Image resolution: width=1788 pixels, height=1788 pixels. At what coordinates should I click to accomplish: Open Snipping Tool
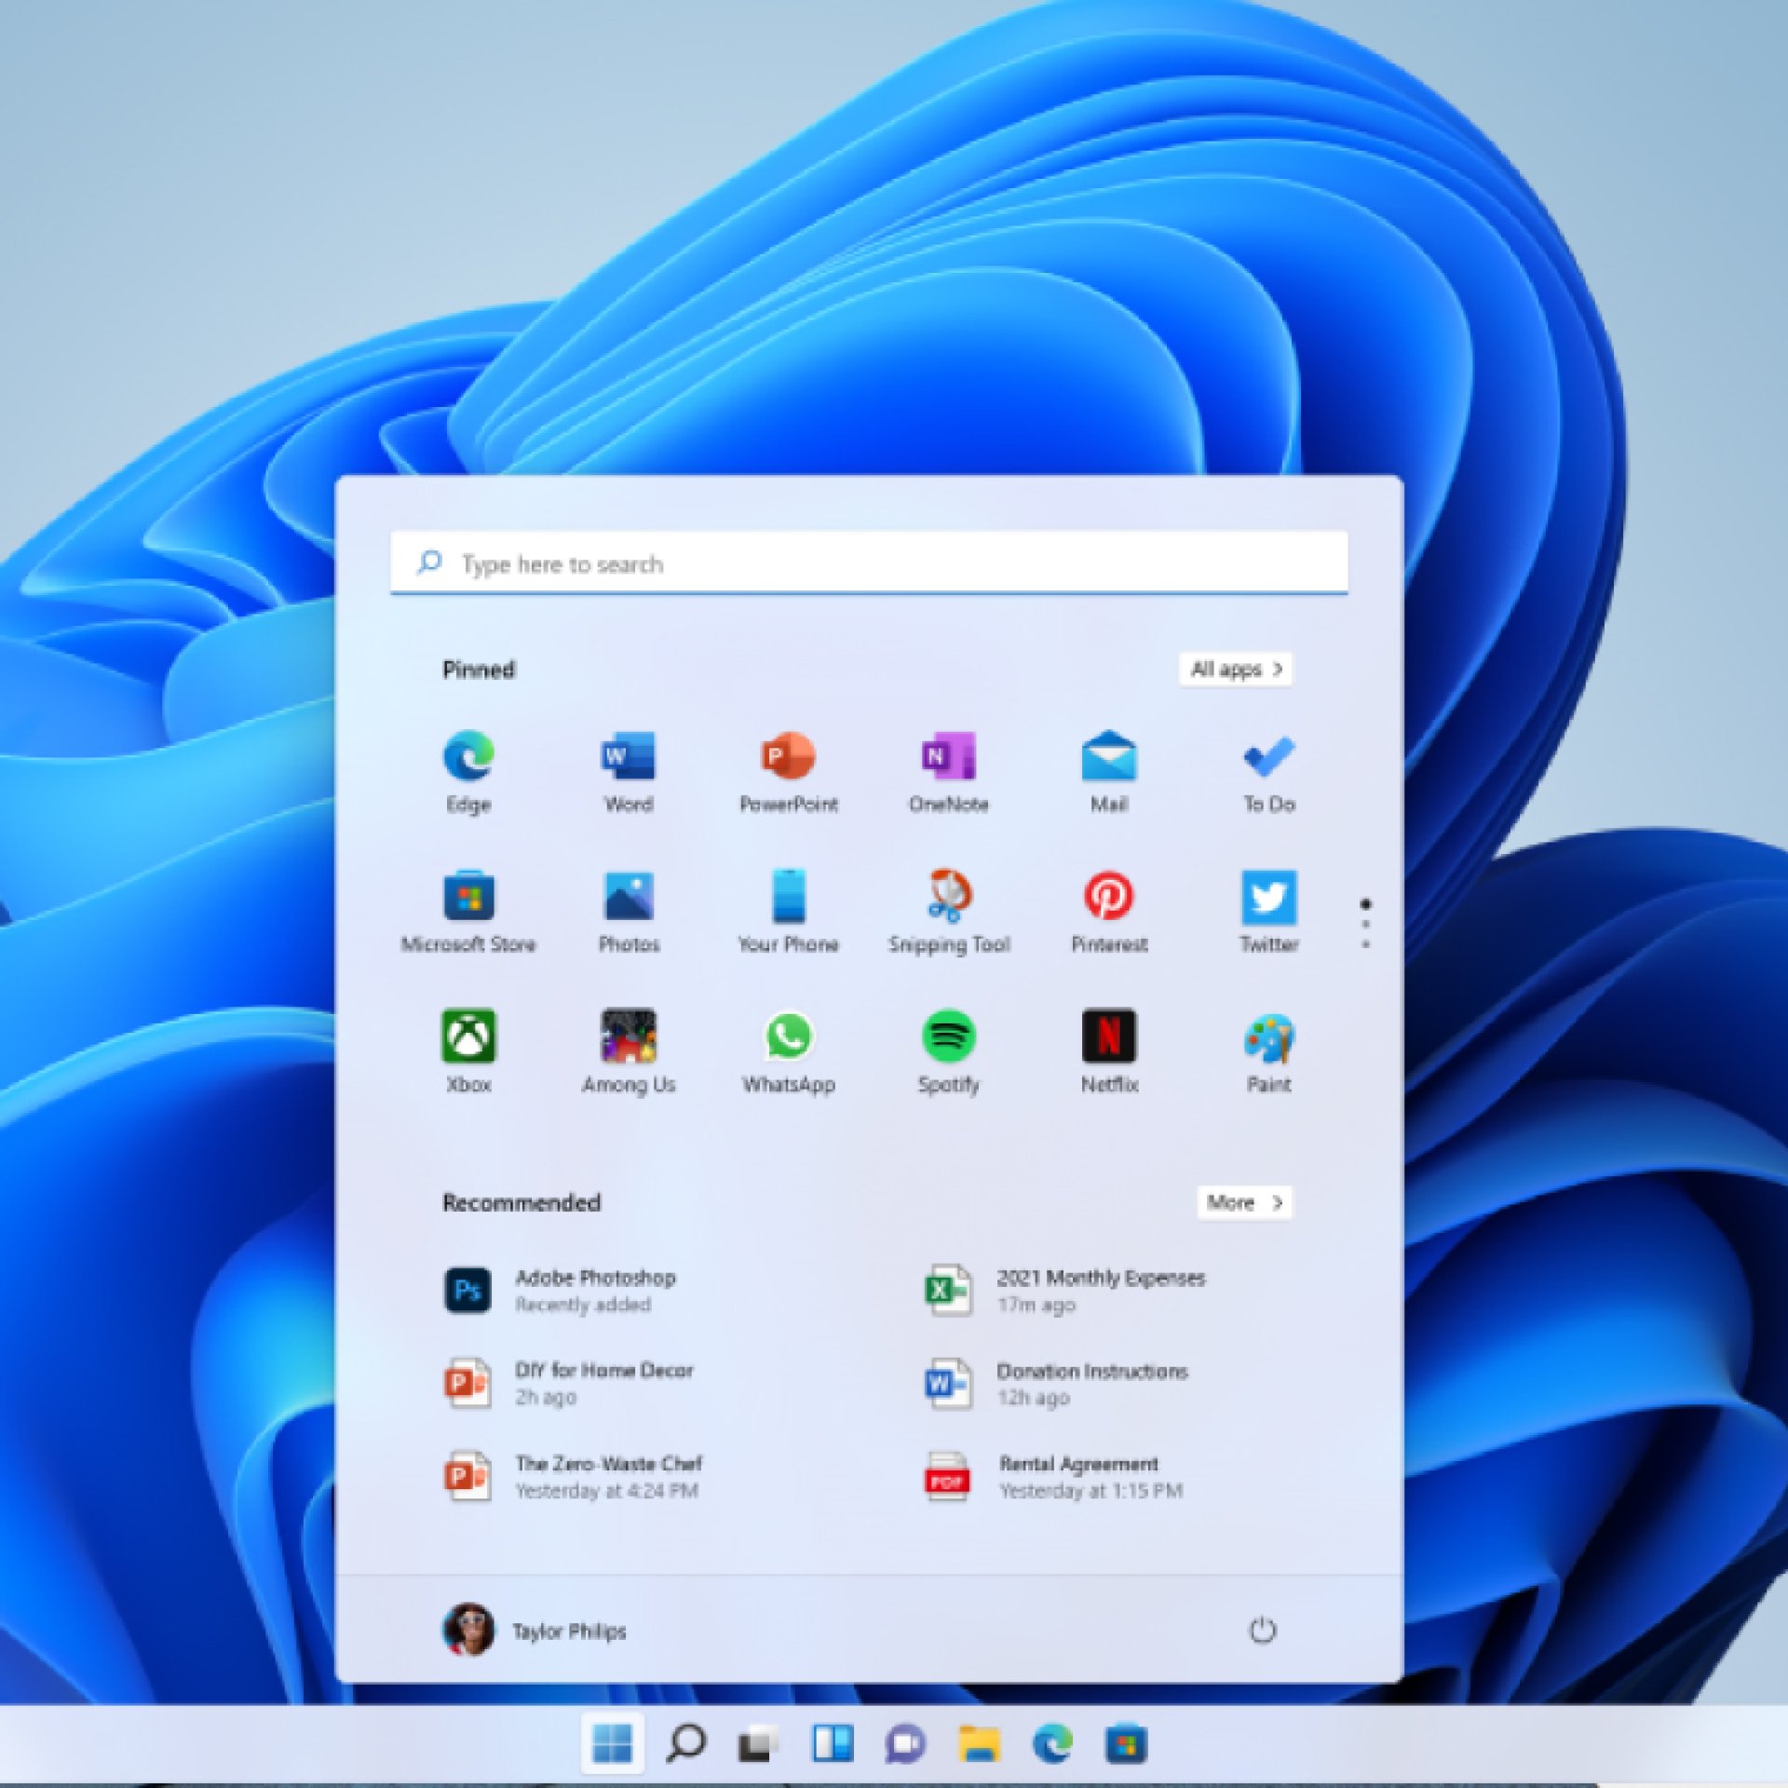pos(948,896)
